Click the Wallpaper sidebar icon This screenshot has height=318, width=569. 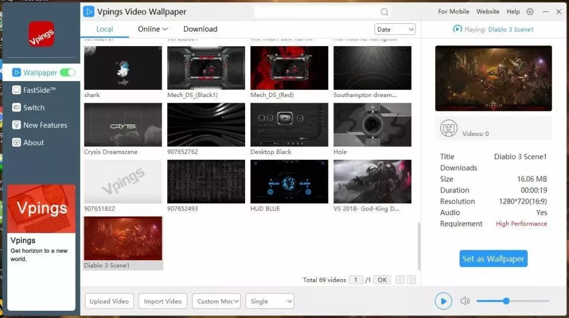point(16,73)
